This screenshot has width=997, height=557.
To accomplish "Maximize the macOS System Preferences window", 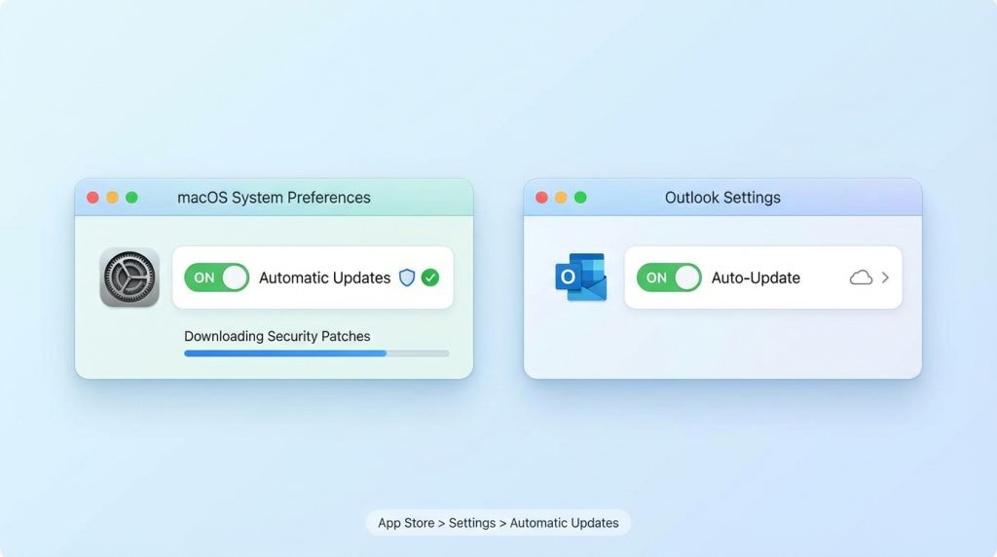I will coord(131,198).
